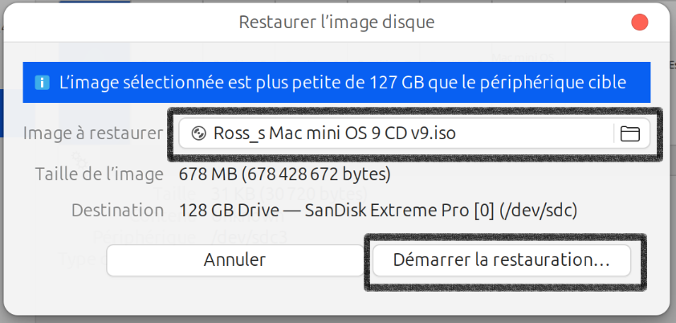Open the file browser via the folder icon
676x323 pixels.
coord(630,134)
